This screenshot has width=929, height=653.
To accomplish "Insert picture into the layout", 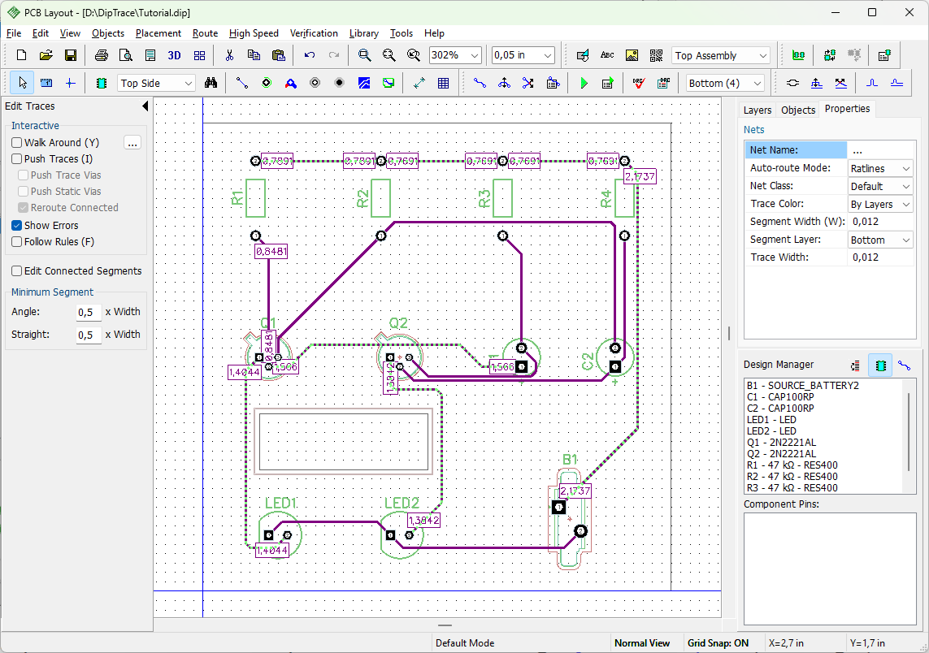I will point(632,55).
